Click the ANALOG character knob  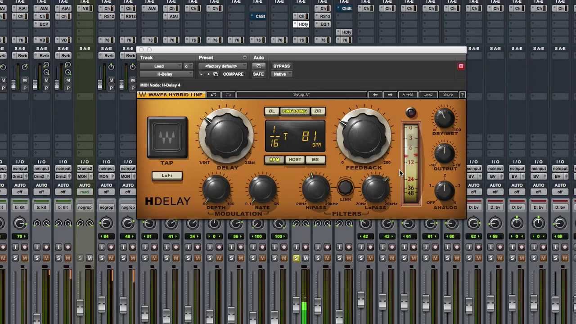click(445, 190)
